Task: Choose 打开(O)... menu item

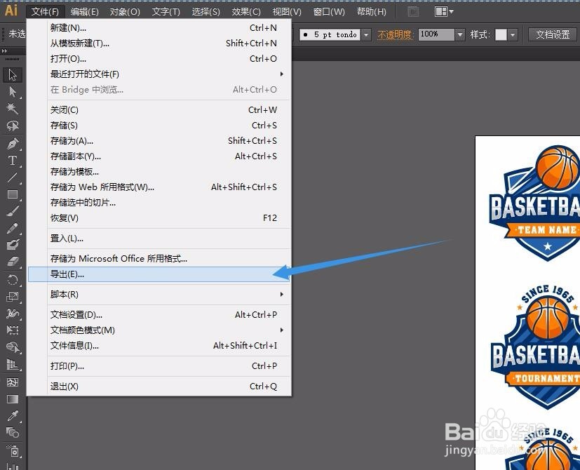Action: [x=159, y=58]
